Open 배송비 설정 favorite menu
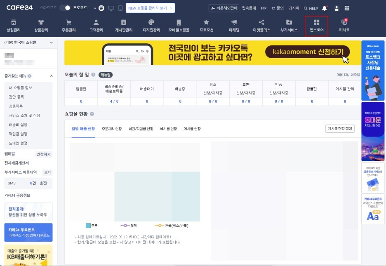 (x=18, y=125)
